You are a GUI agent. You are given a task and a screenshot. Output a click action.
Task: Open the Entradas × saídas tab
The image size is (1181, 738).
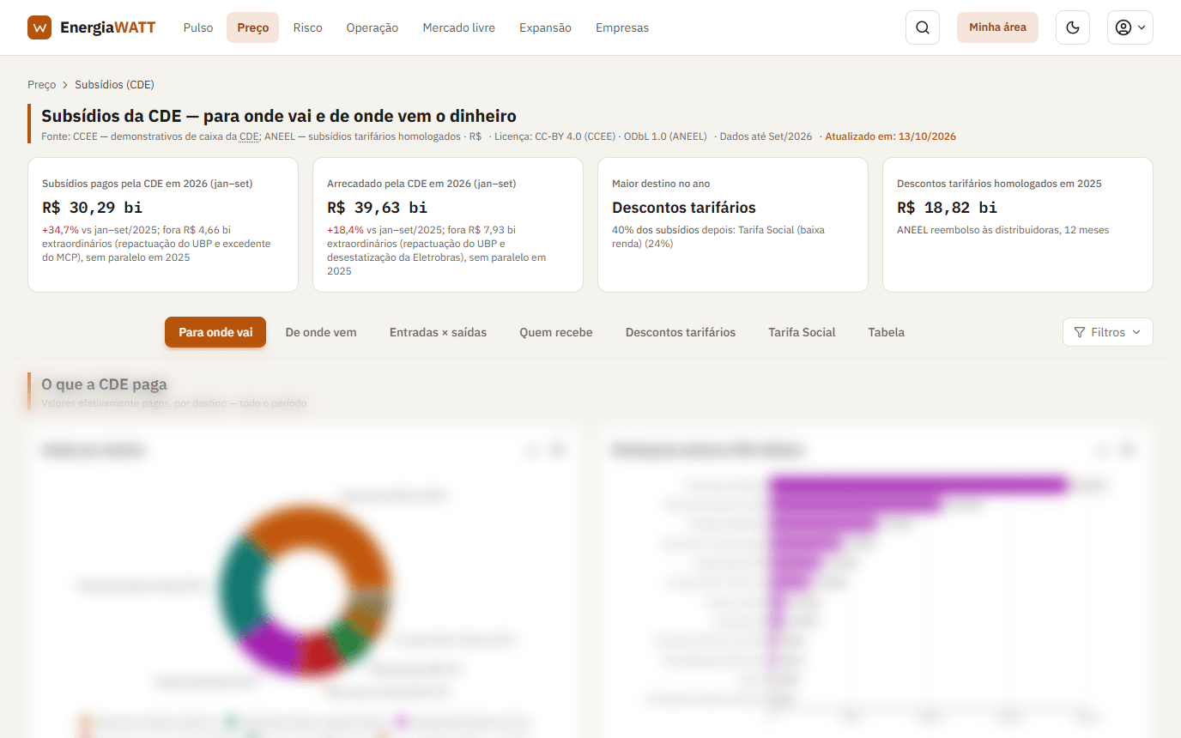point(438,332)
